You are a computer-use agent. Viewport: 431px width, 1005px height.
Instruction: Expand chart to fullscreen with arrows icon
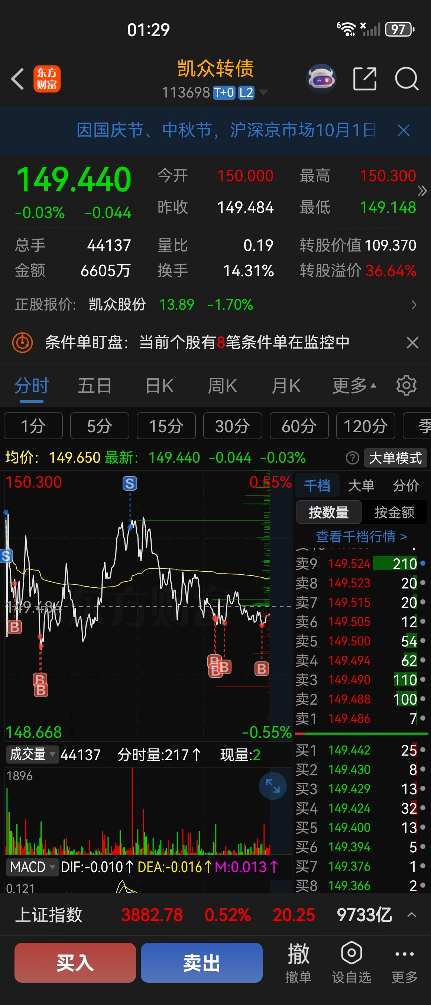pyautogui.click(x=273, y=786)
